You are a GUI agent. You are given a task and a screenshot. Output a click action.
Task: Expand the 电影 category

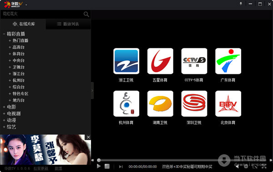[x=4, y=107]
